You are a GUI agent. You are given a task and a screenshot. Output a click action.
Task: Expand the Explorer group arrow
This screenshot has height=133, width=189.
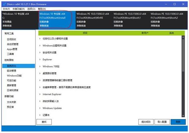click(40, 59)
